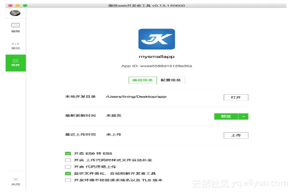Click the green maximize window button
The height and width of the screenshot is (193, 293).
[25, 6]
